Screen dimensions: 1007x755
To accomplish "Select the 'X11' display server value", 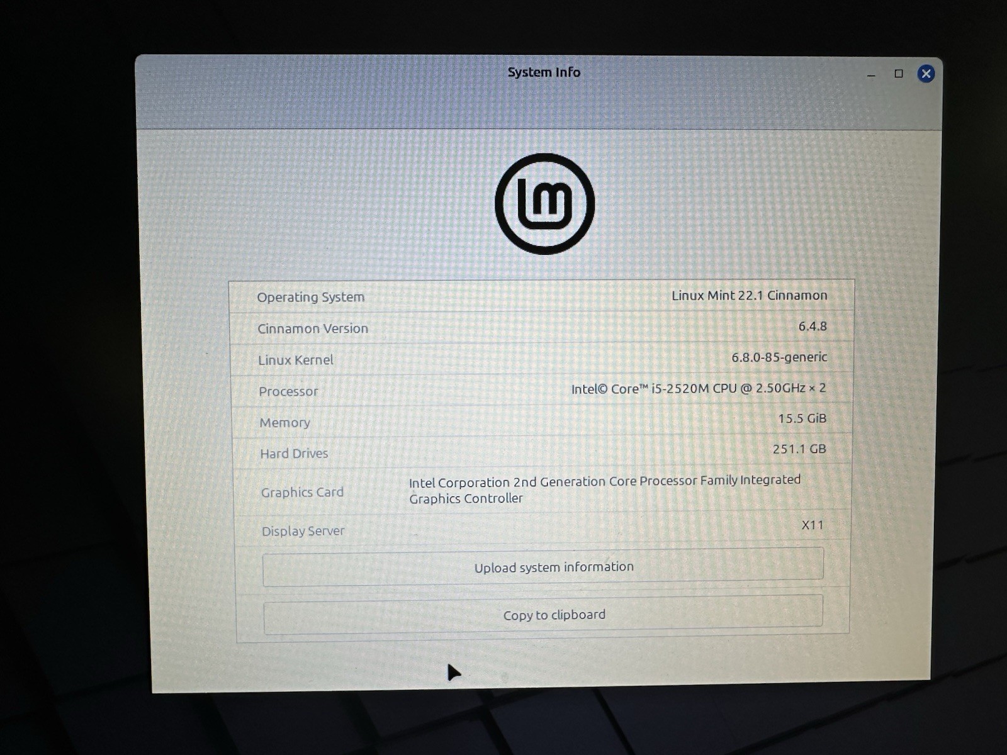I will point(813,525).
